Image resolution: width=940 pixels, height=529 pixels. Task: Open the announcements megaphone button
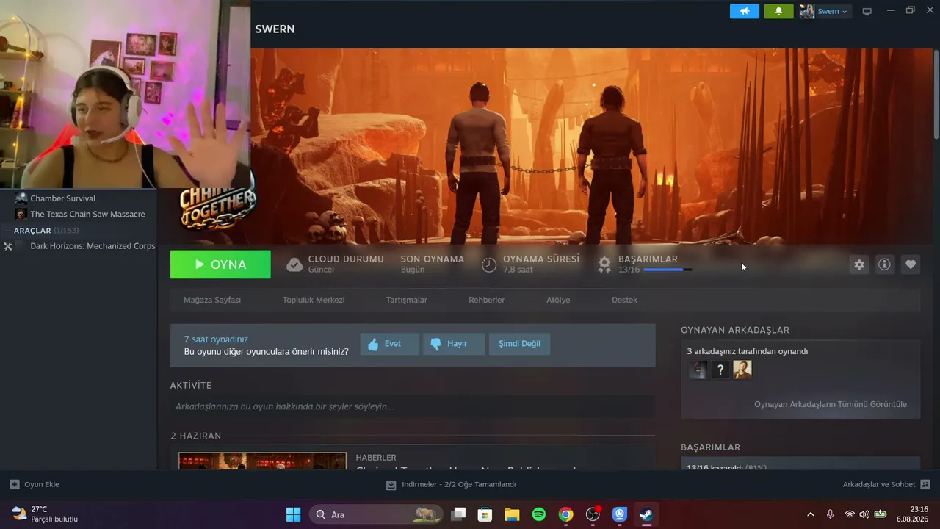(x=744, y=11)
